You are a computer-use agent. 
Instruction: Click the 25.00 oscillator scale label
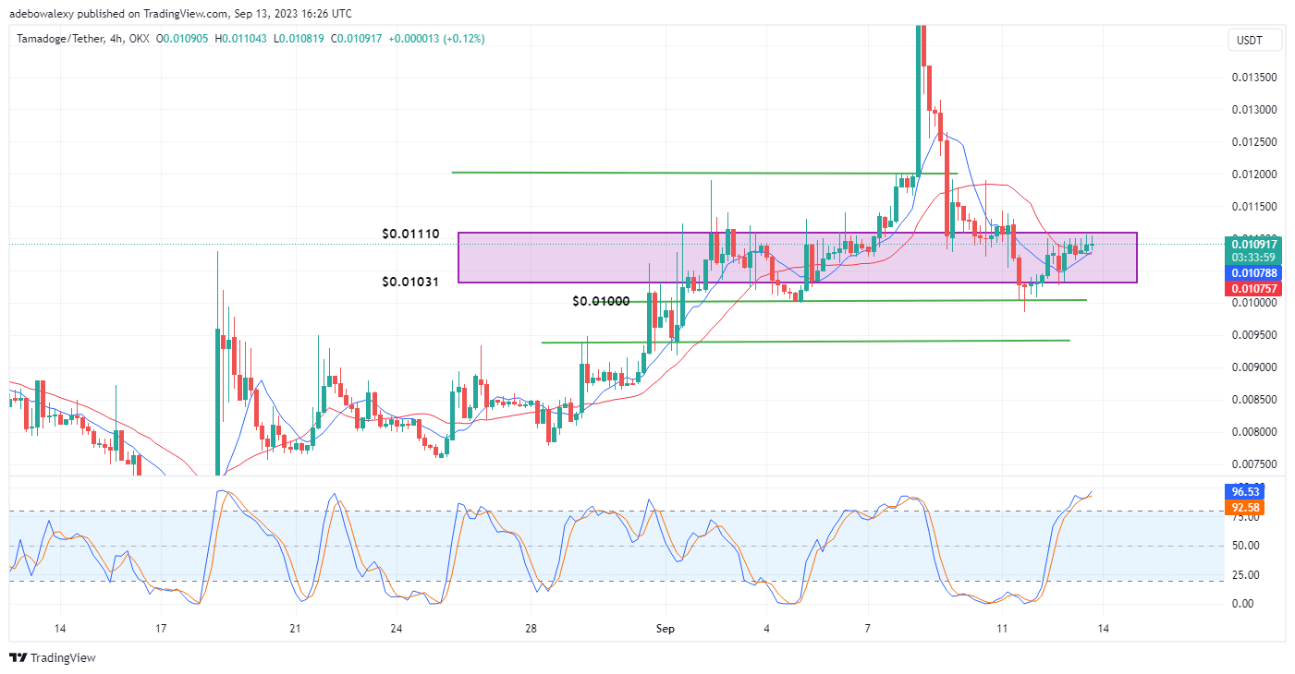[x=1244, y=574]
